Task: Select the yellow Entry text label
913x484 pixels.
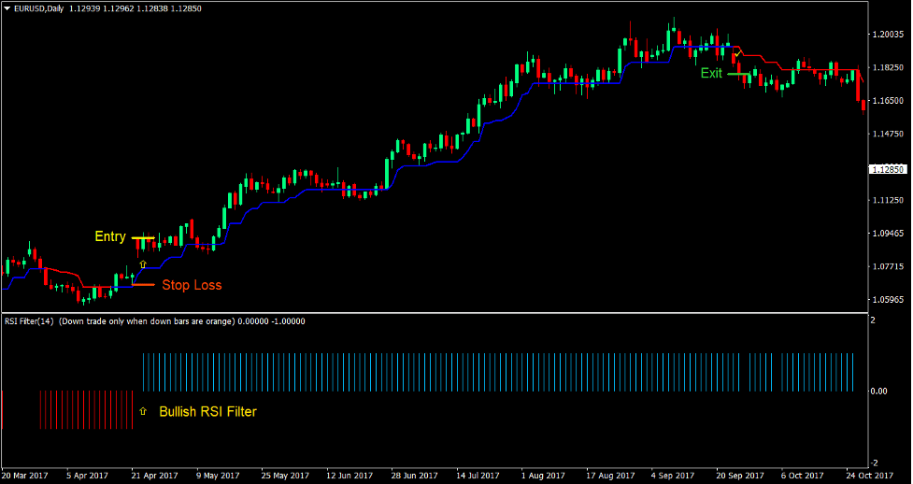Action: click(x=110, y=236)
